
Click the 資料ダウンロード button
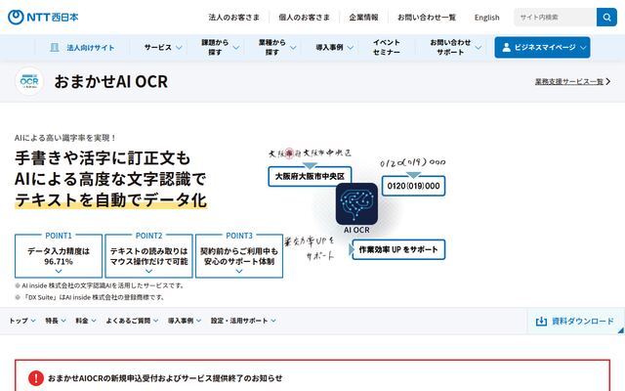point(575,322)
